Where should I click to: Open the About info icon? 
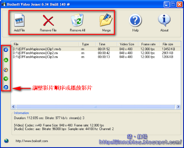pyautogui.click(x=164, y=20)
